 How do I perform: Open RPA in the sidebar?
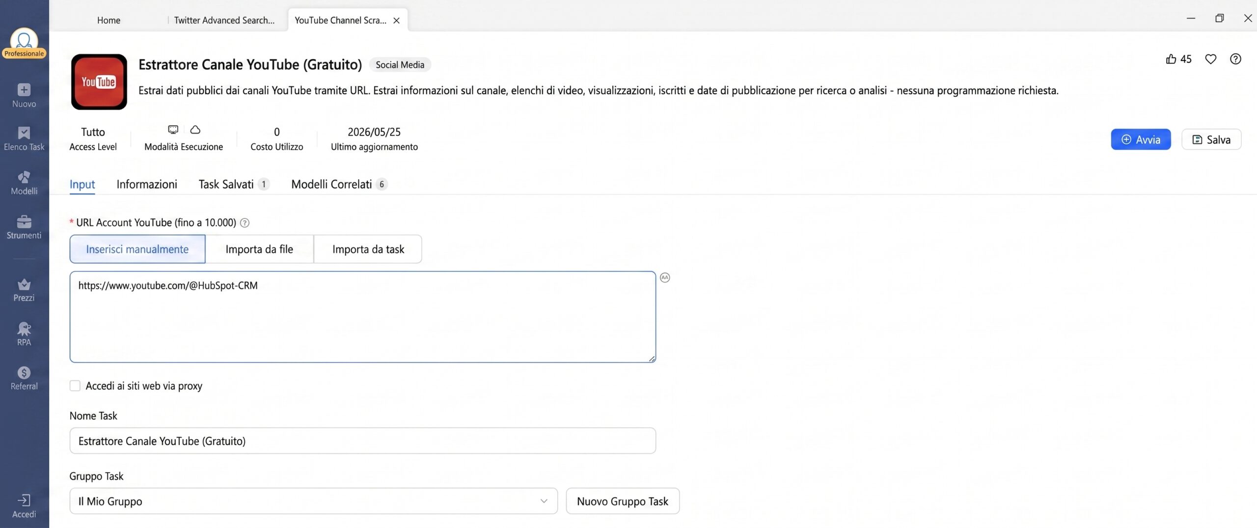pos(24,334)
